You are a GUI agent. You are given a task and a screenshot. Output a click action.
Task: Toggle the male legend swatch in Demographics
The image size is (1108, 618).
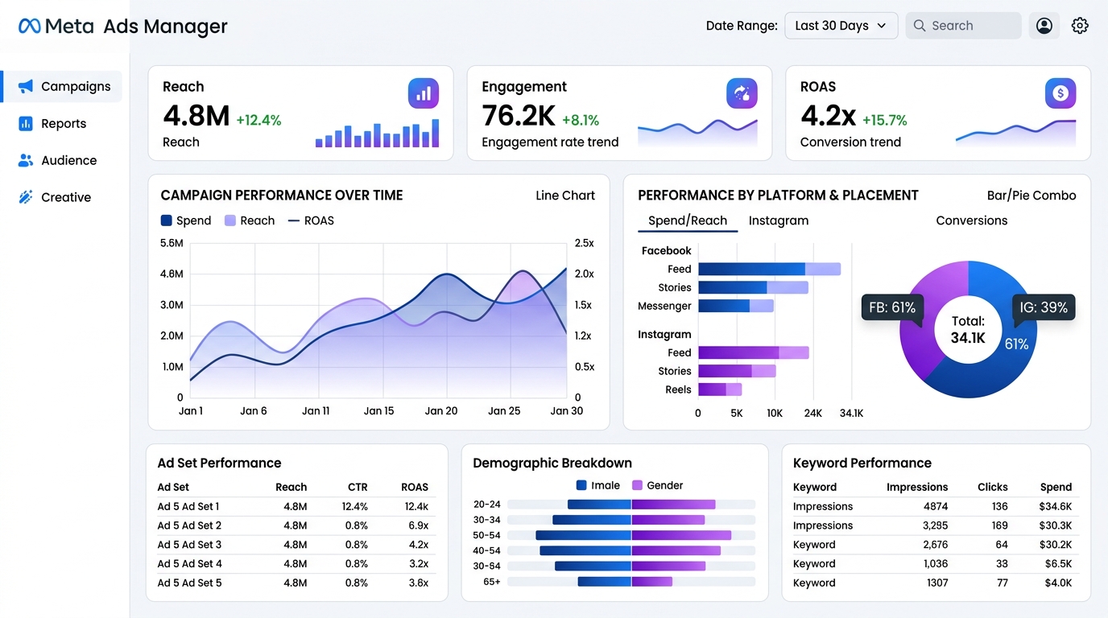pos(581,485)
